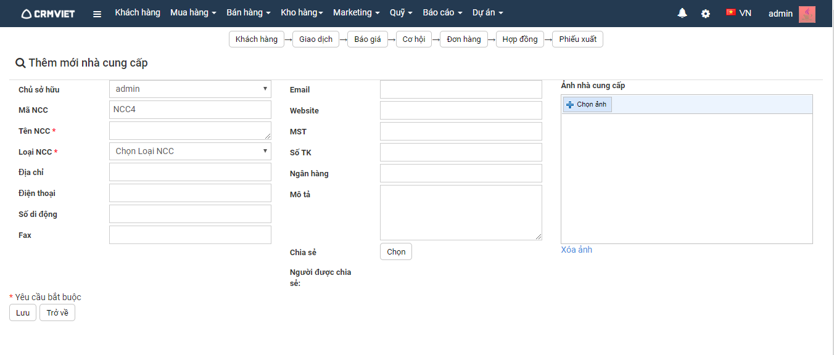This screenshot has width=834, height=355.
Task: Go to the Báo giá workflow step
Action: tap(368, 39)
